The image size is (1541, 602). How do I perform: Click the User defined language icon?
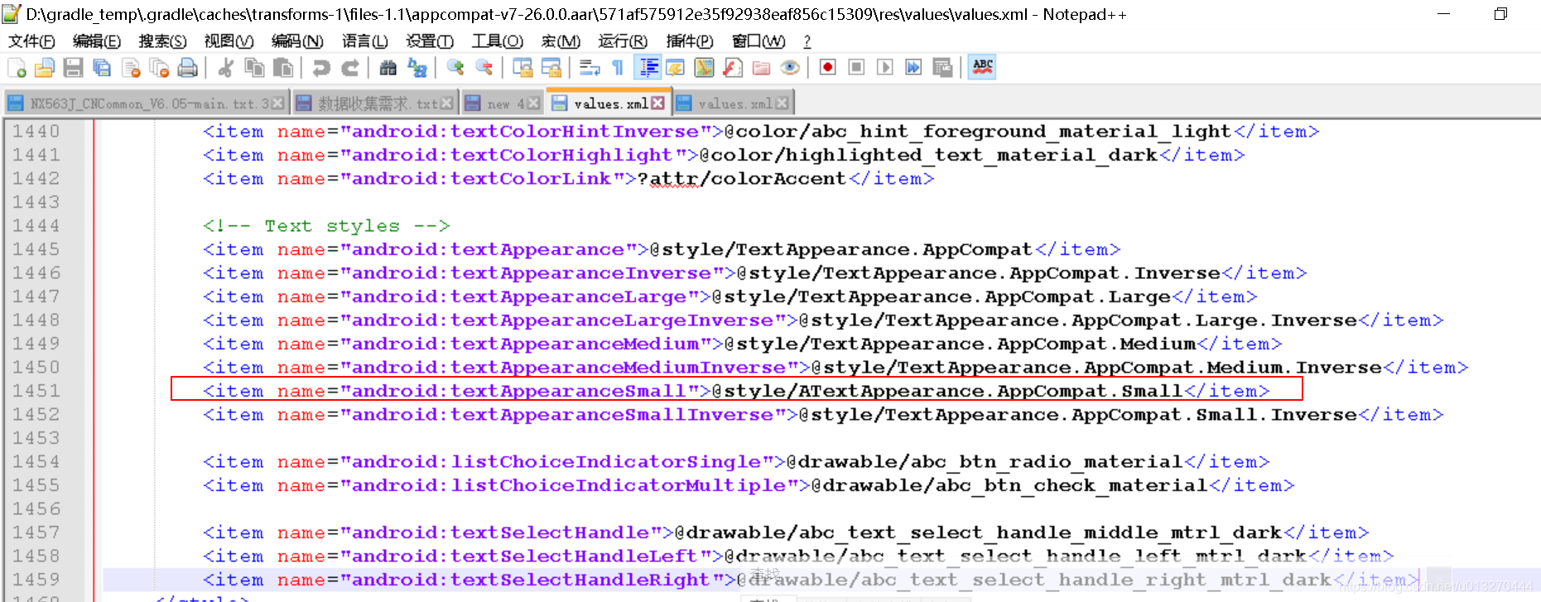point(675,68)
